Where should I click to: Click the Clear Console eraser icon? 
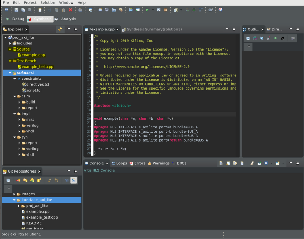click(252, 163)
